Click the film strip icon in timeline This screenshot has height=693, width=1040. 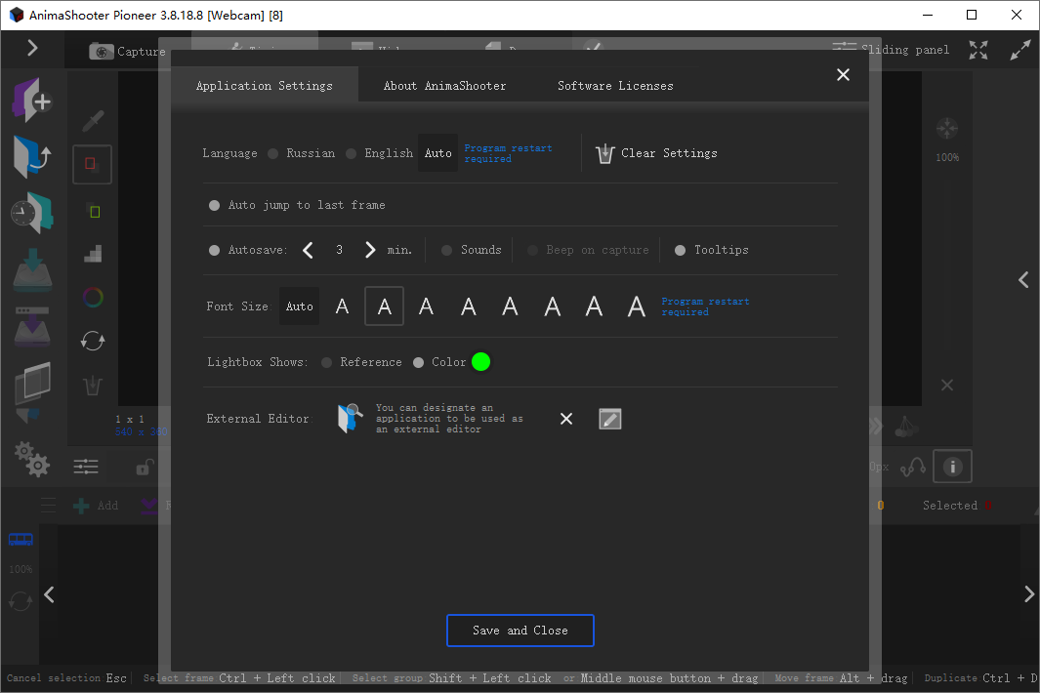(21, 540)
